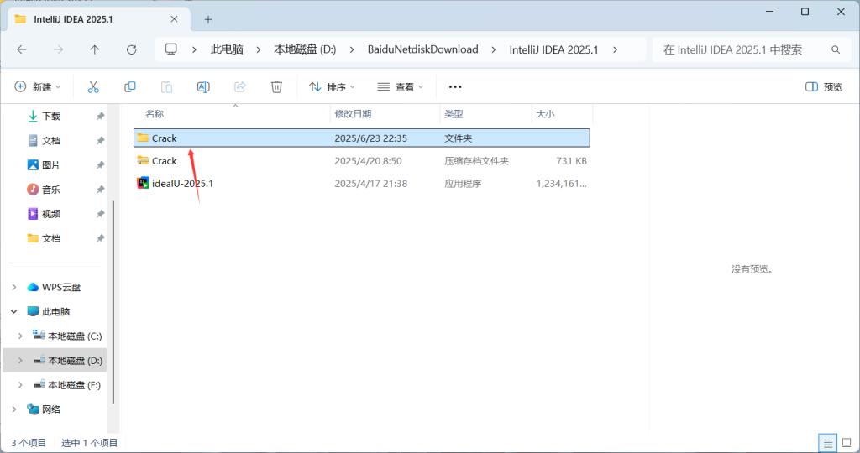Click the Delete trash can icon
860x453 pixels.
pyautogui.click(x=276, y=86)
